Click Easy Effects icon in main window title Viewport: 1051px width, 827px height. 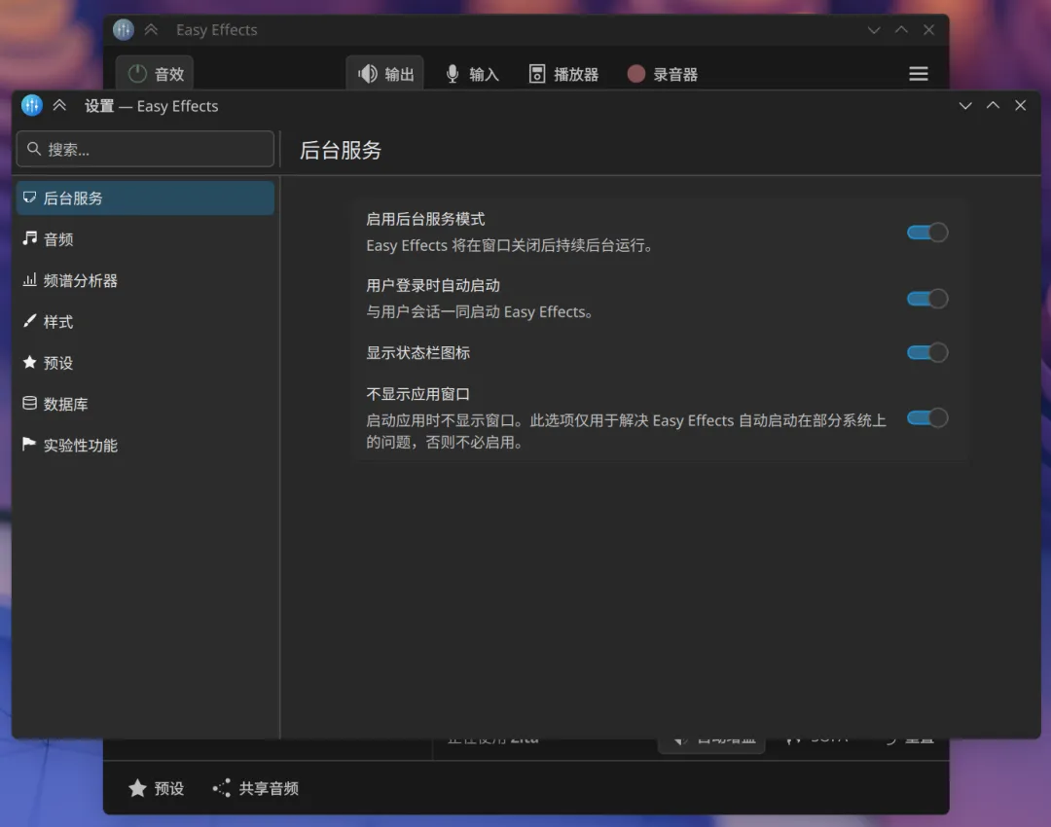click(124, 29)
